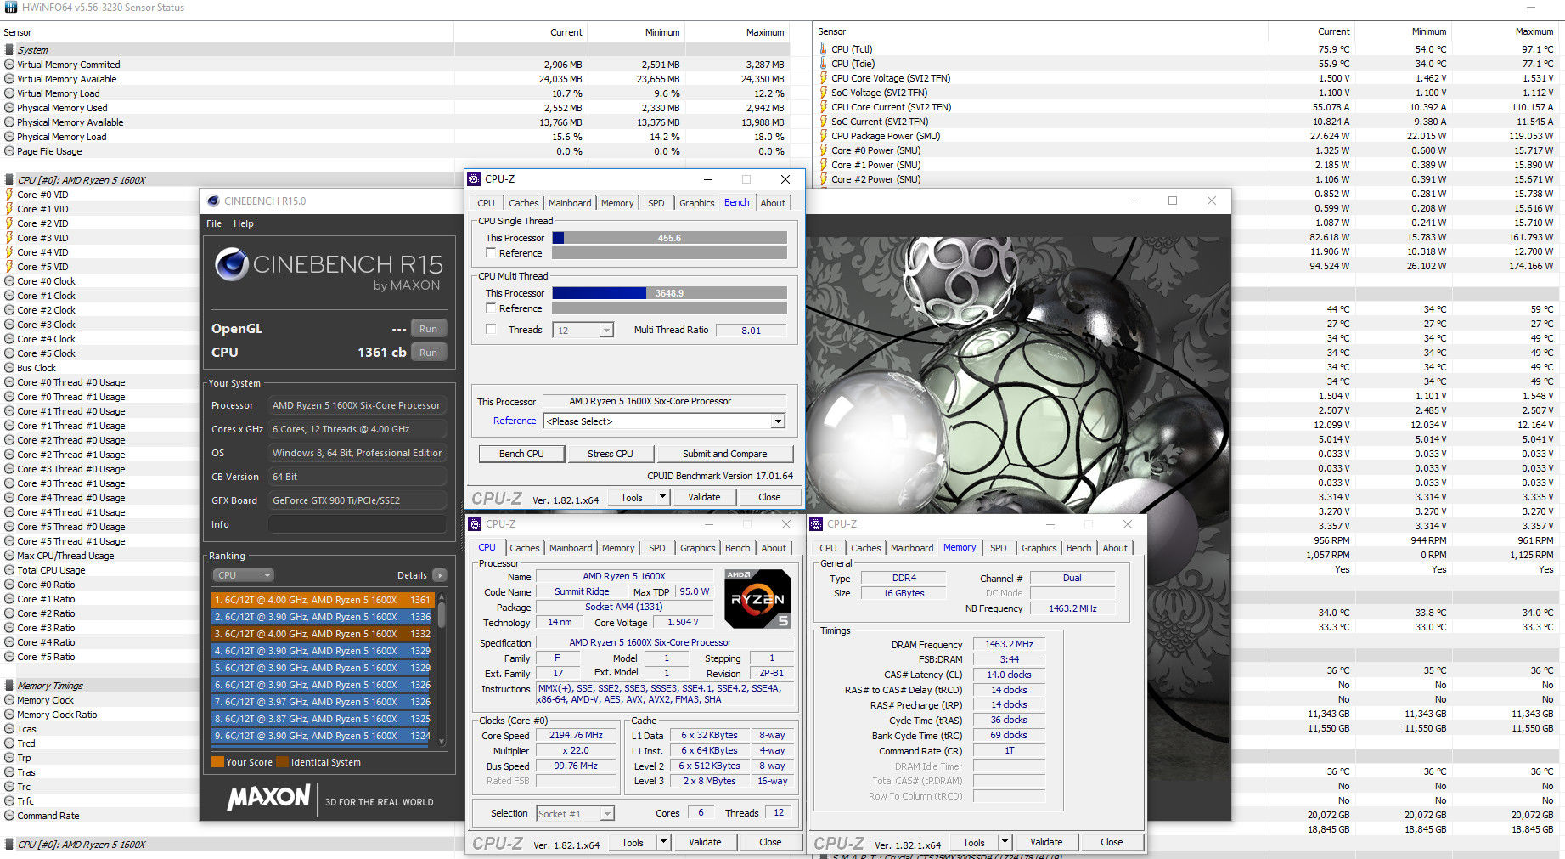Select ranking entry 2 scoring 1336
This screenshot has width=1565, height=859.
[323, 617]
